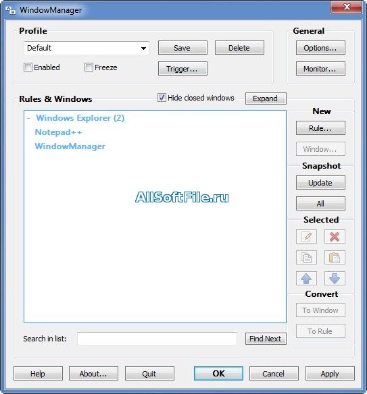Move selected item up with blue arrow
This screenshot has width=367, height=394.
click(306, 278)
